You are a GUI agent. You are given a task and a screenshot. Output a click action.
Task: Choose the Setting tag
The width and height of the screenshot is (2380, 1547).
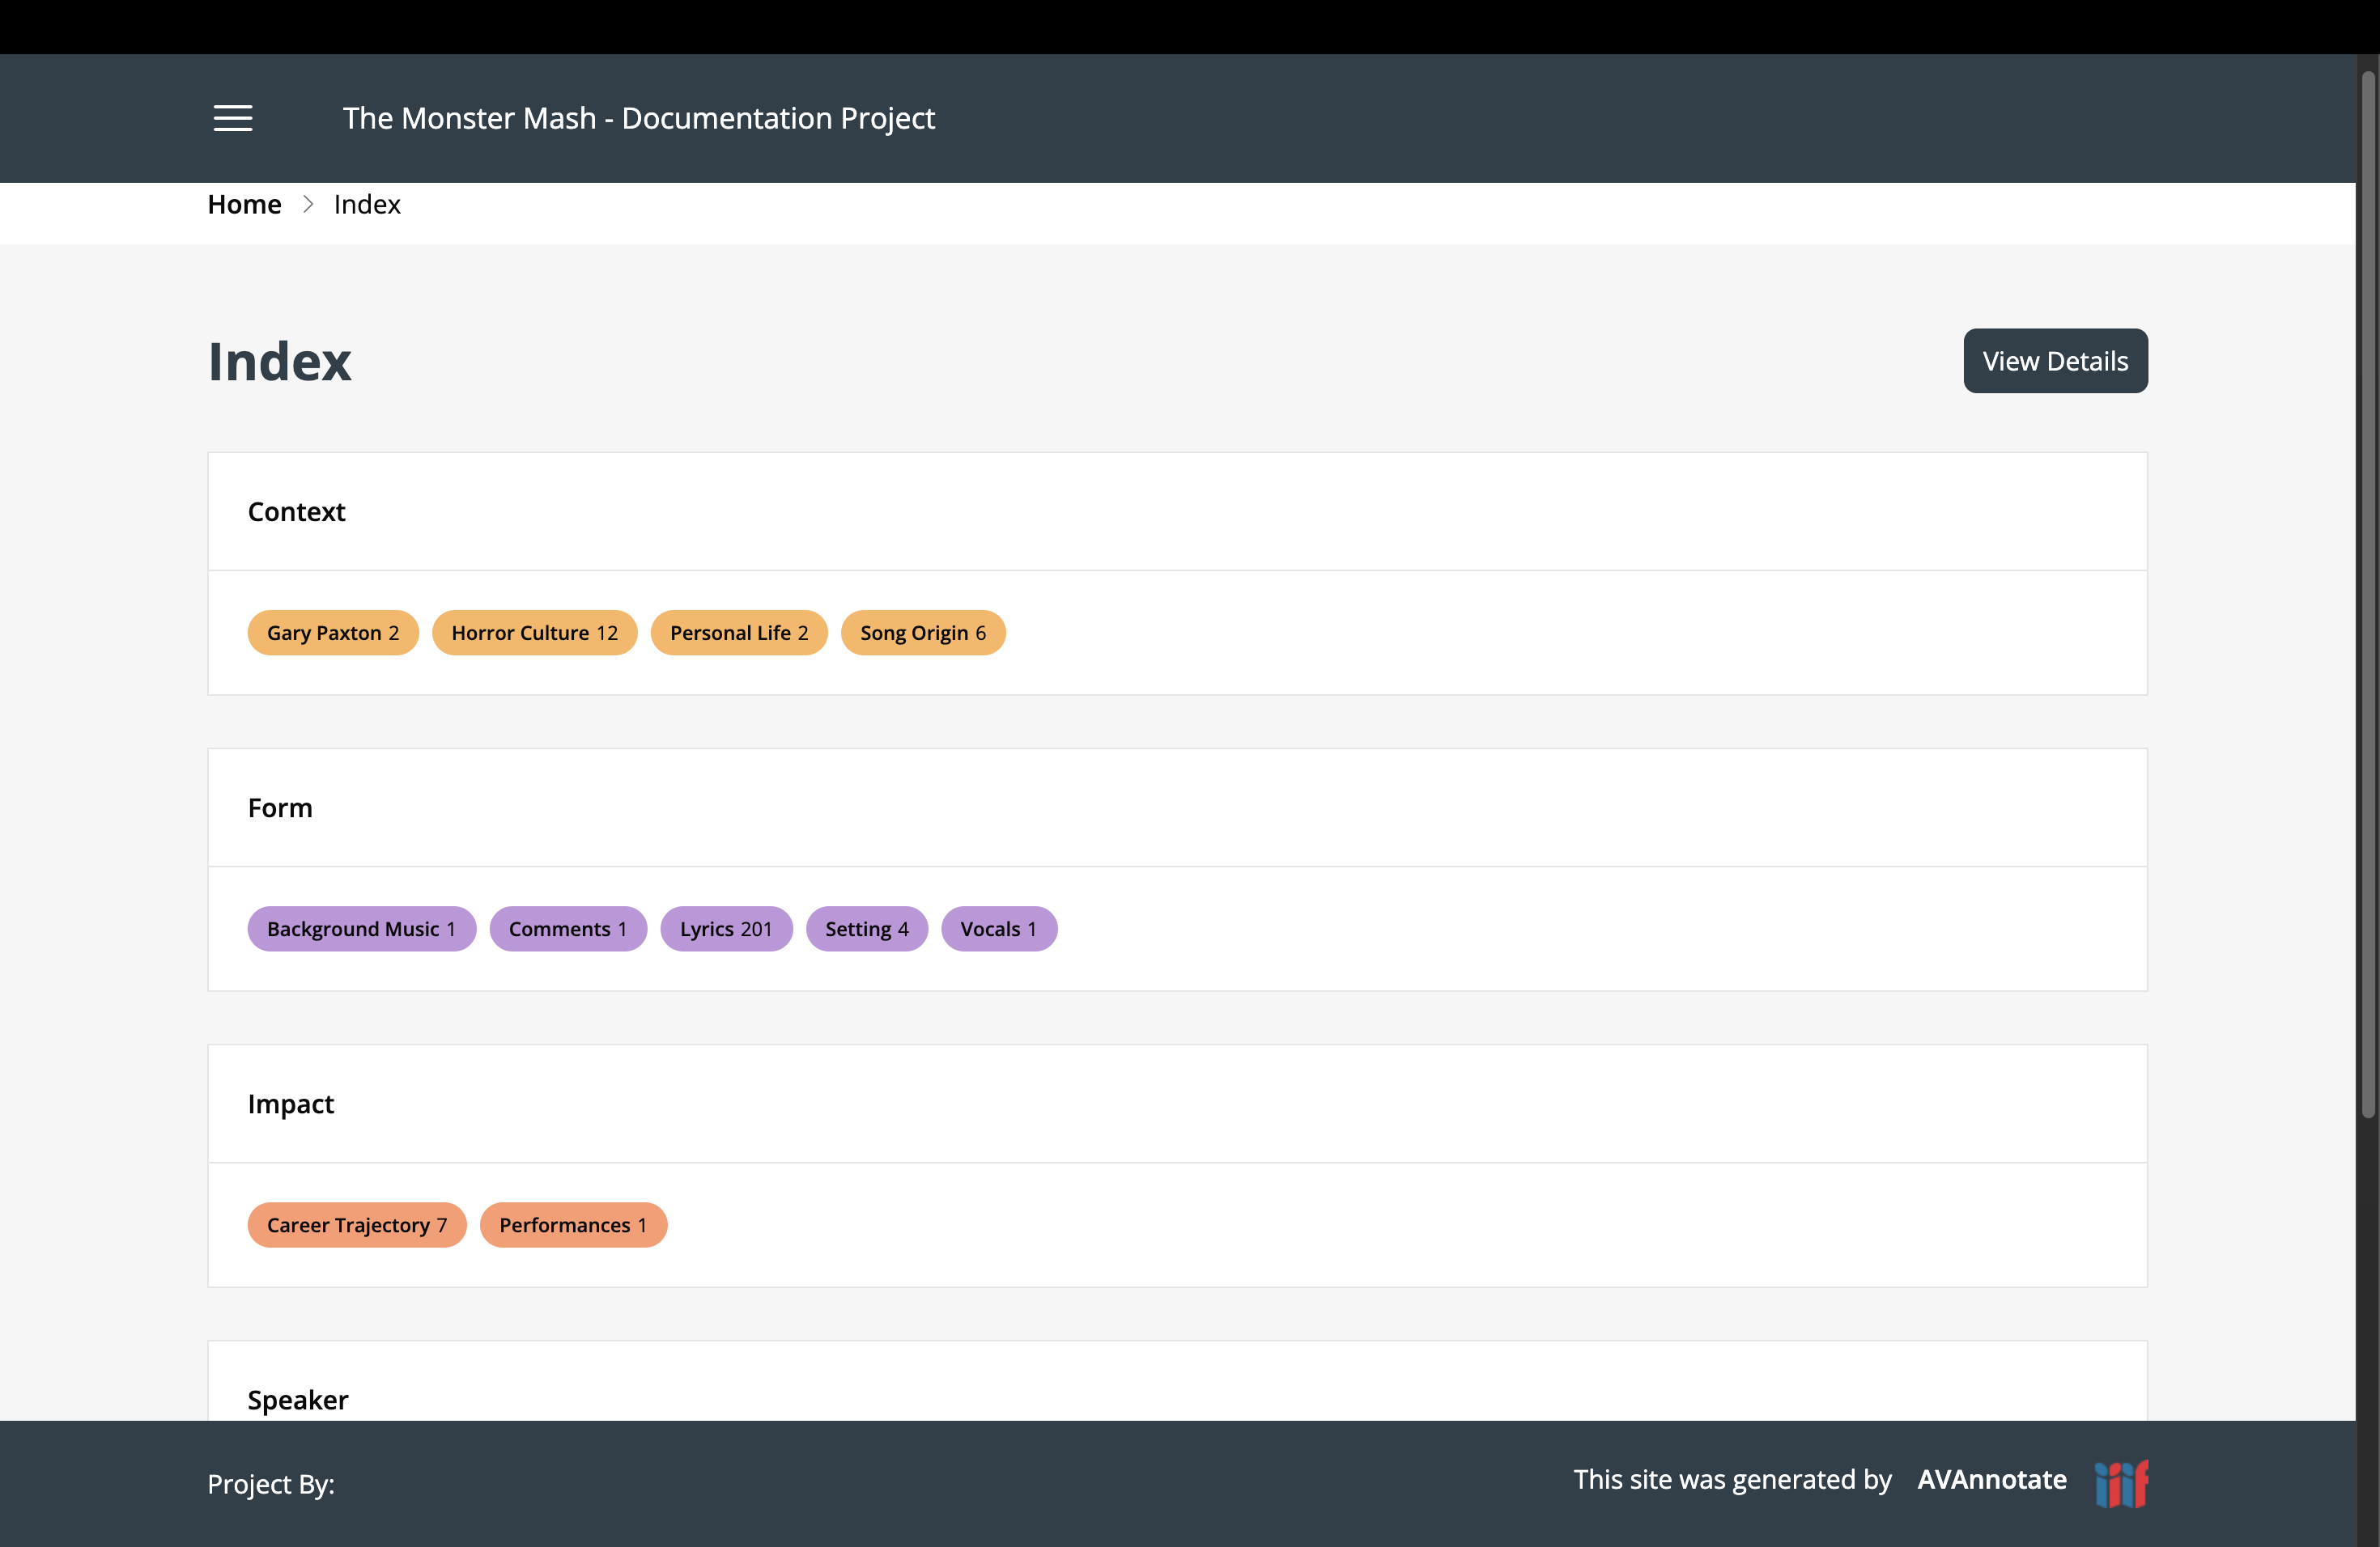pyautogui.click(x=866, y=928)
